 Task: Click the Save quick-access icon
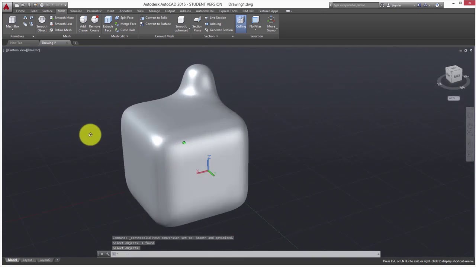[x=29, y=5]
